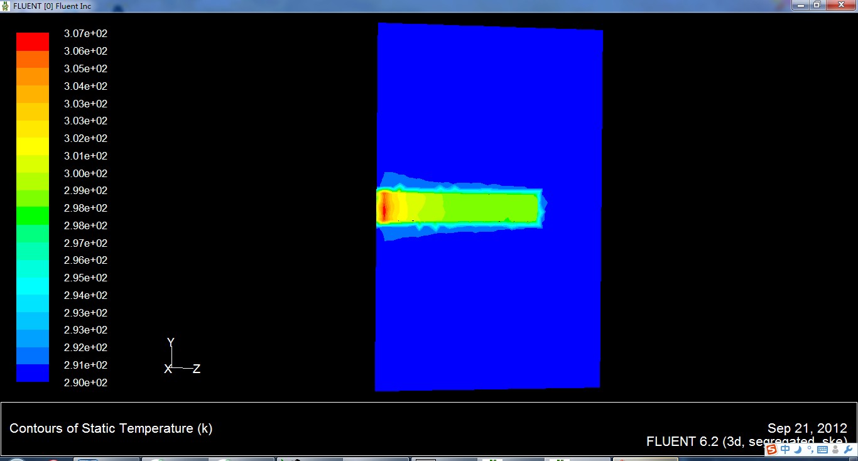This screenshot has width=858, height=461.
Task: Minimize the FLUENT window
Action: click(x=800, y=5)
